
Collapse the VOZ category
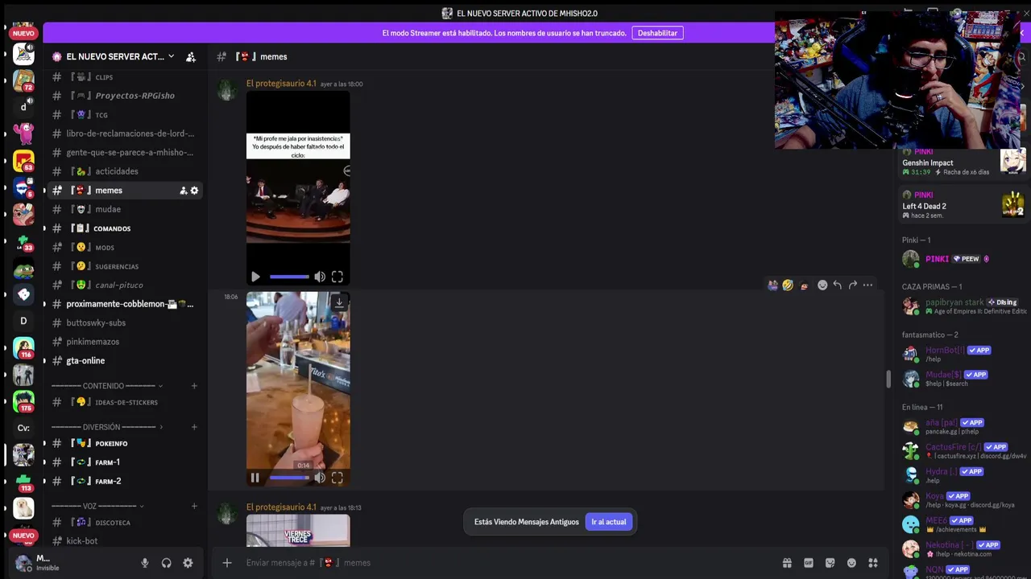142,506
